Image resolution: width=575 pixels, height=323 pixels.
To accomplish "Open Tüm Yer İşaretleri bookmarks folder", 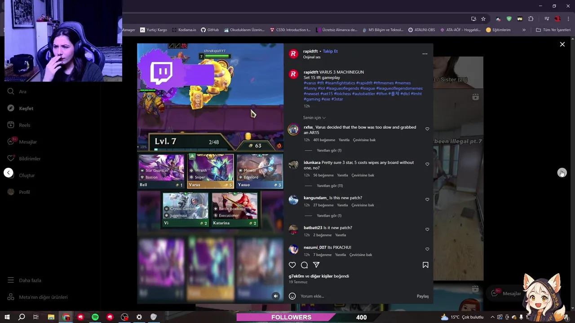I will (x=553, y=30).
